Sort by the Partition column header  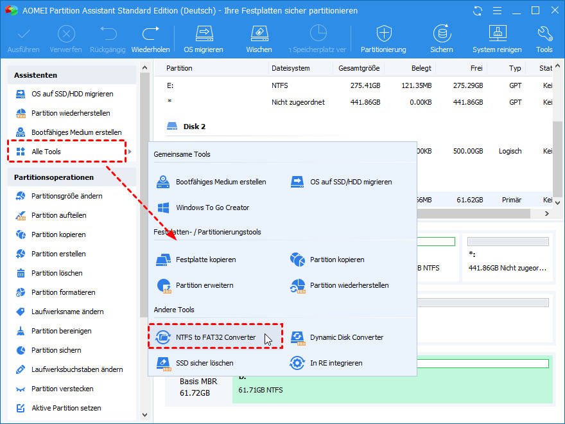[x=179, y=68]
